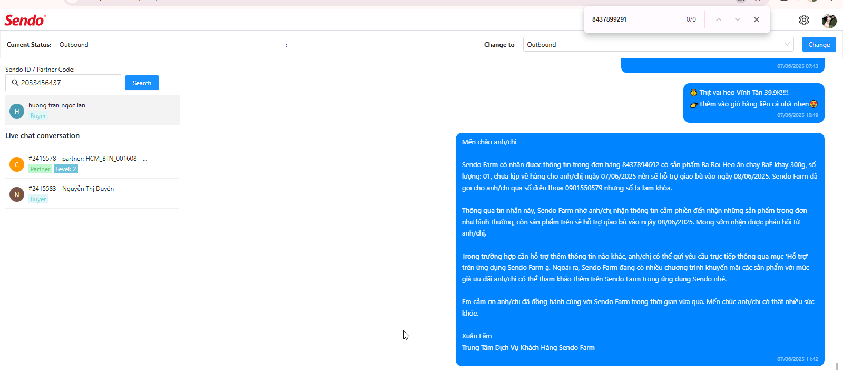The width and height of the screenshot is (843, 372).
Task: Click the chat scrollbar thumb at bottom right
Action: 837,366
